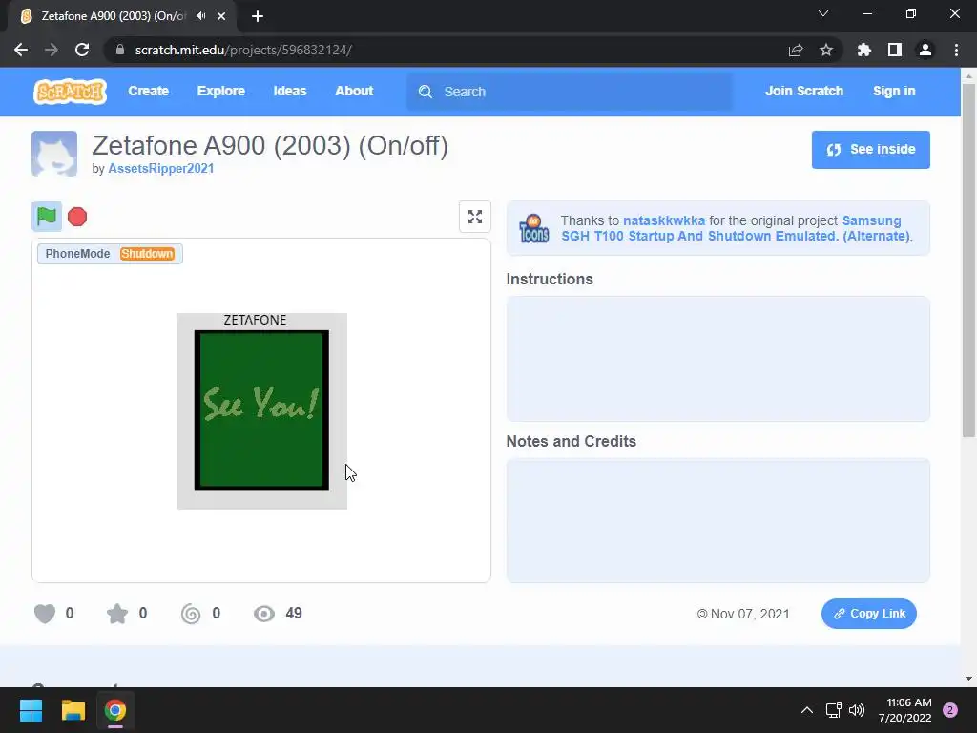Click the volume icon in system tray
Screen dimensions: 977x733
857,710
